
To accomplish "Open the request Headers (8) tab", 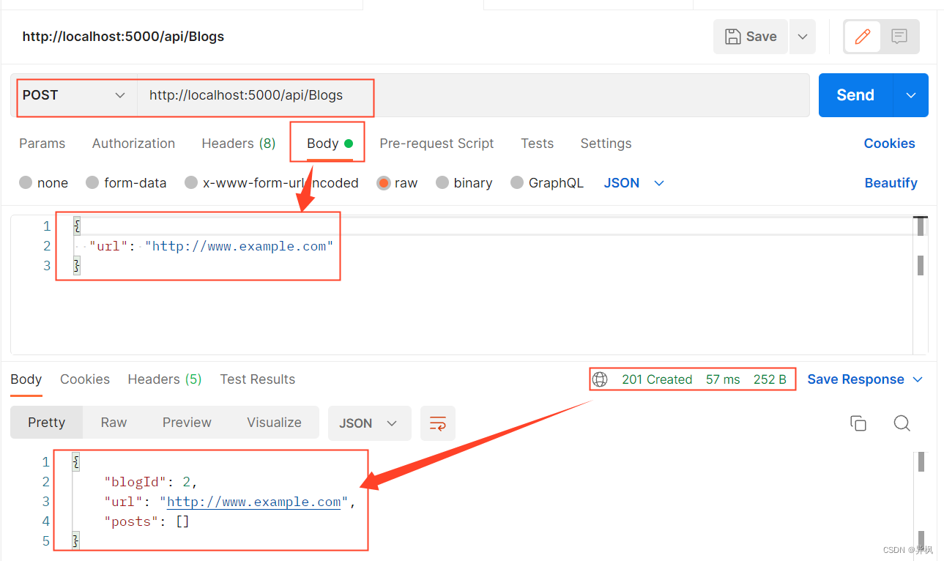I will pos(239,144).
